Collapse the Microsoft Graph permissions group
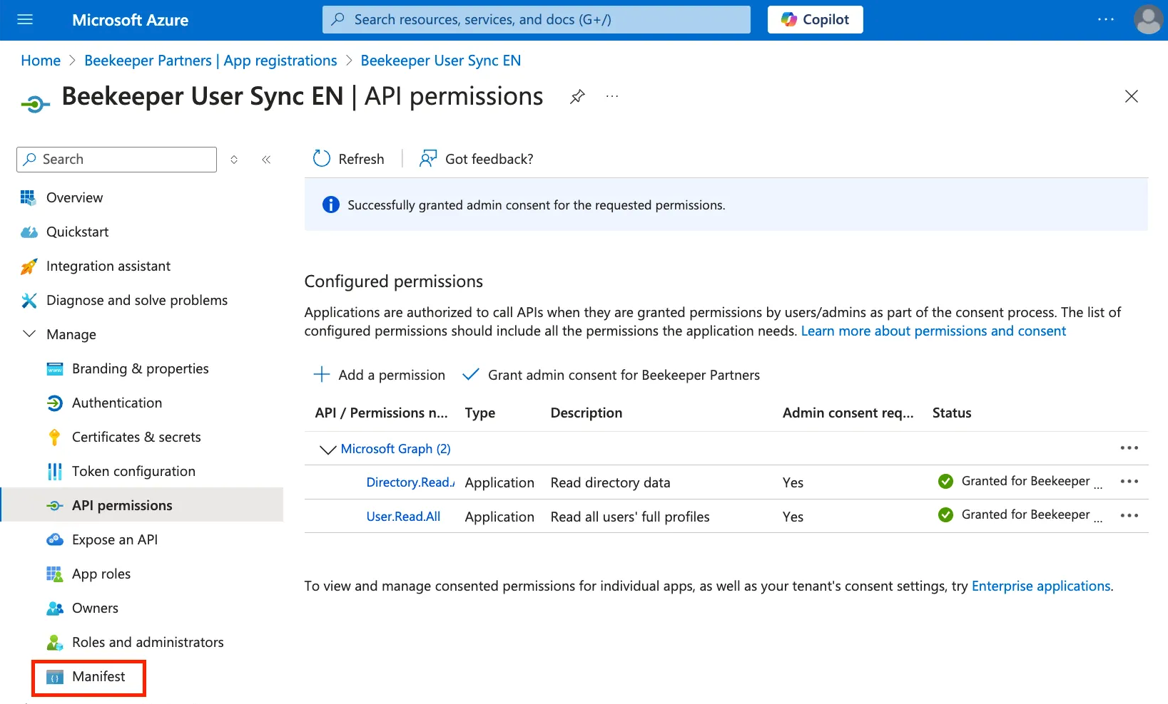1168x704 pixels. 327,449
